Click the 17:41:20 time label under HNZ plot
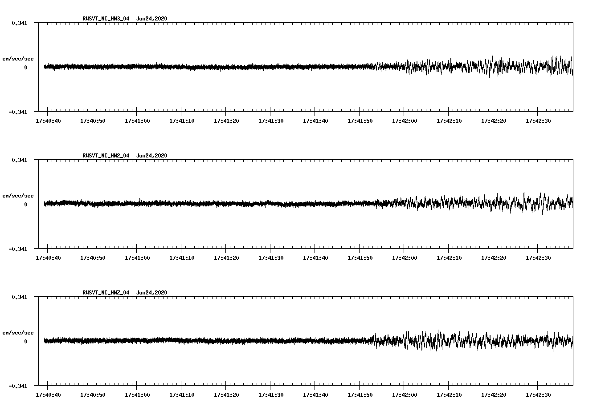 [226, 395]
